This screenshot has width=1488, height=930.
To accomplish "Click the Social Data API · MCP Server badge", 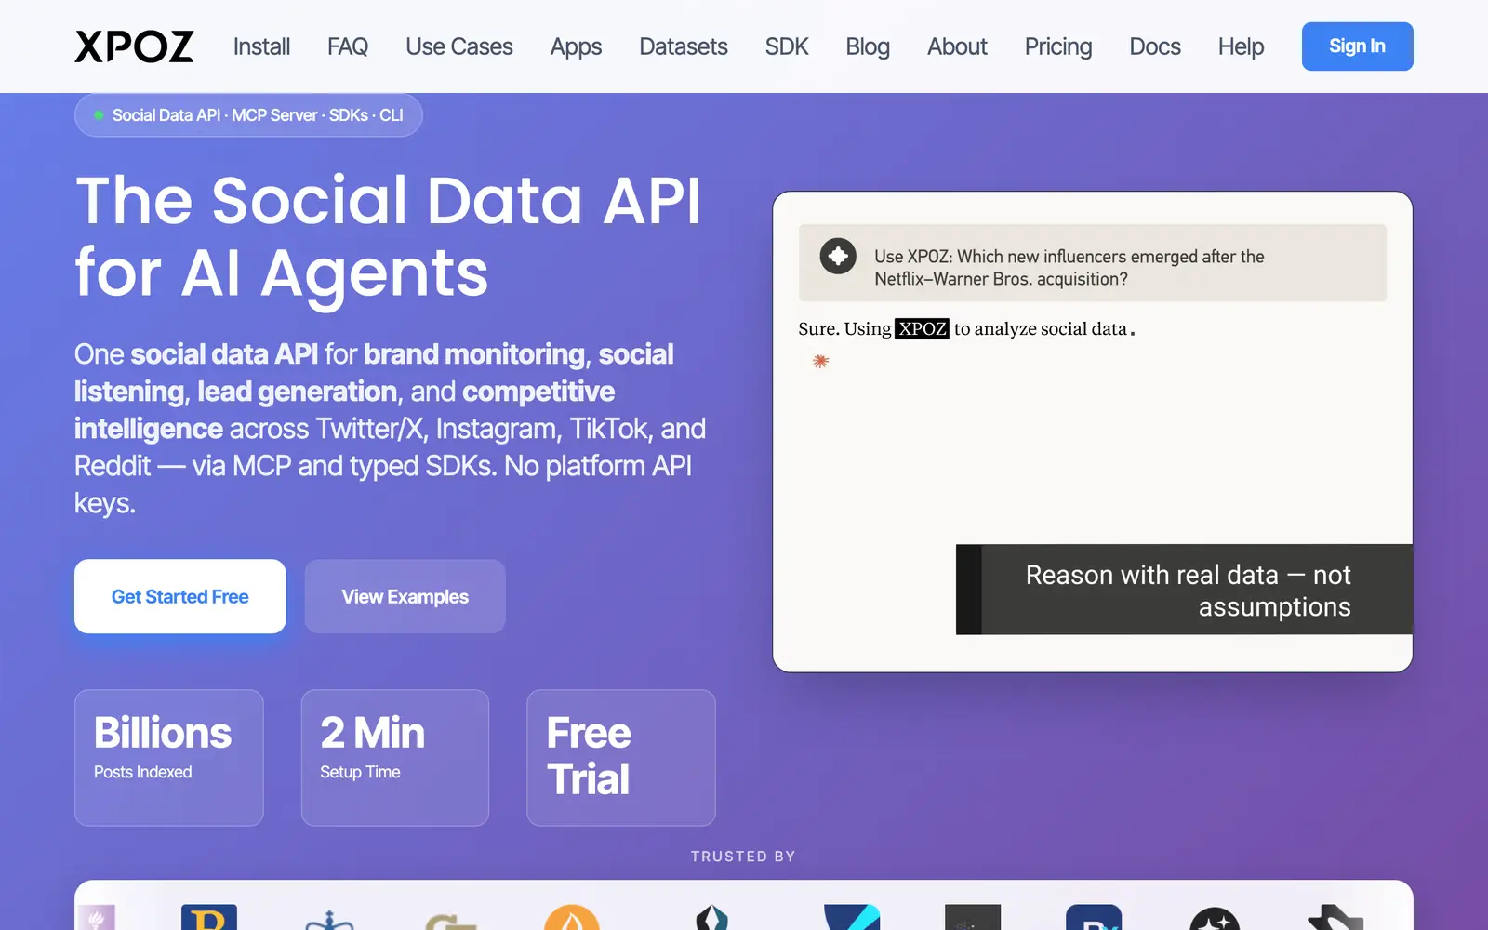I will click(248, 115).
